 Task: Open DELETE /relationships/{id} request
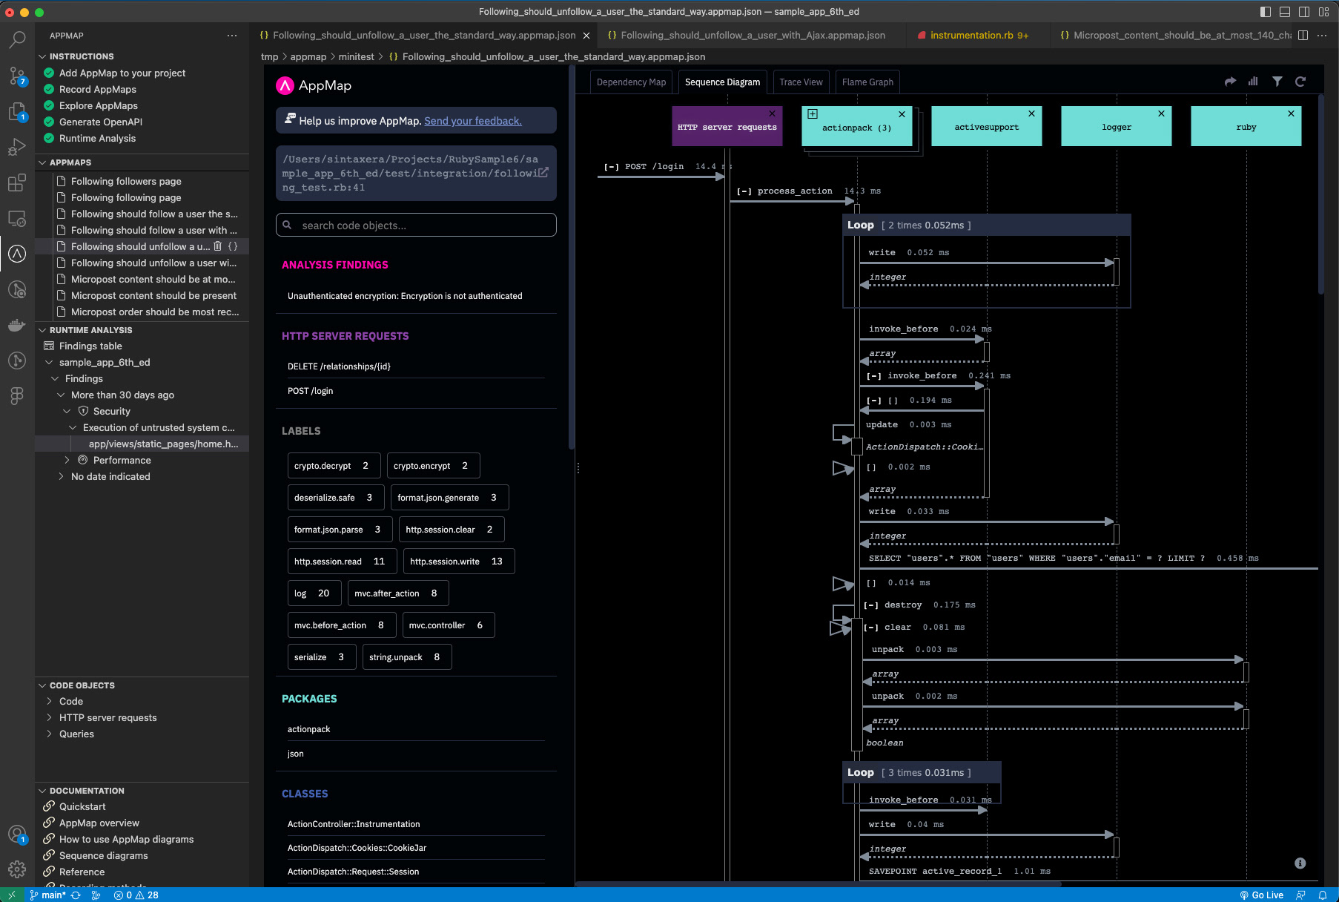[339, 366]
